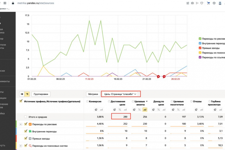Sort by the Целевые визиты column header
Screen dimensions: 225x150
[140, 103]
